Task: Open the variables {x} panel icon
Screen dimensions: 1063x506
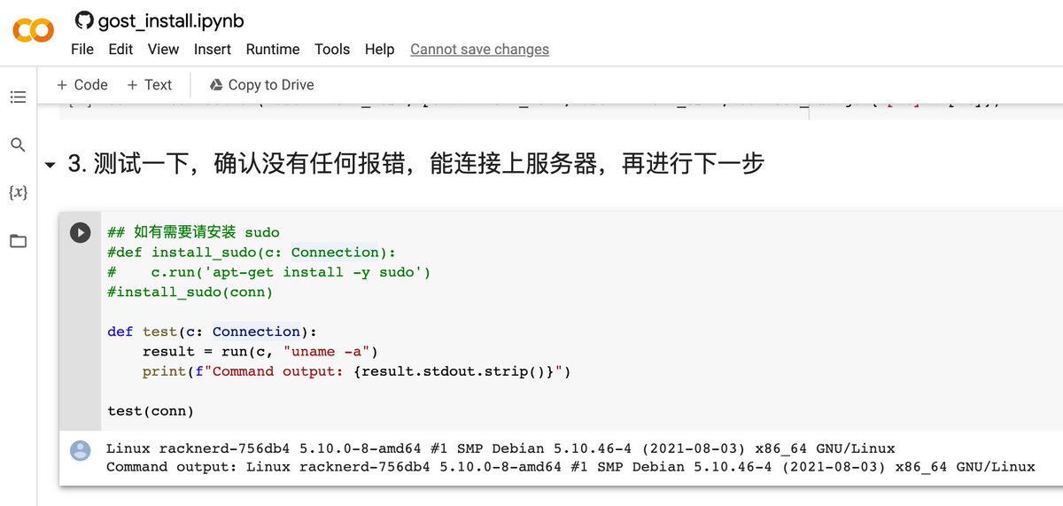Action: click(18, 192)
